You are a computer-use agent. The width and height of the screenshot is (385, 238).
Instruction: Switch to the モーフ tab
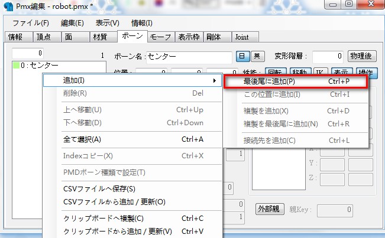coord(161,37)
